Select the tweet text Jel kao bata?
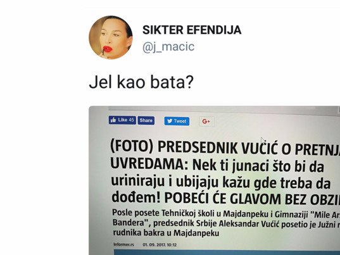 (141, 82)
